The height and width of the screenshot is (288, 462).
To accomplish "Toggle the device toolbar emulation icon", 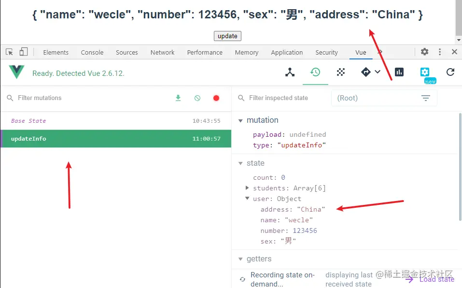I will 23,52.
